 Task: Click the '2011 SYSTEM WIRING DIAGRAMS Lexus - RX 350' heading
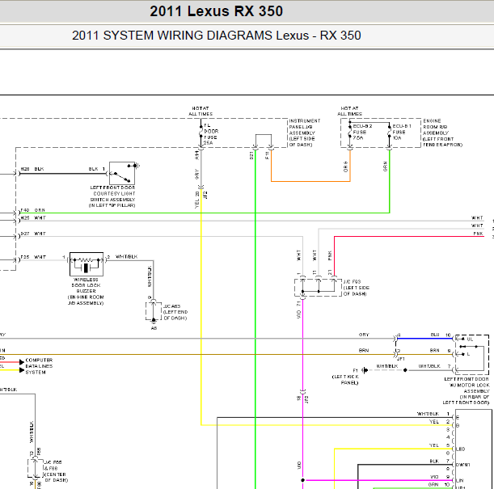pos(216,36)
